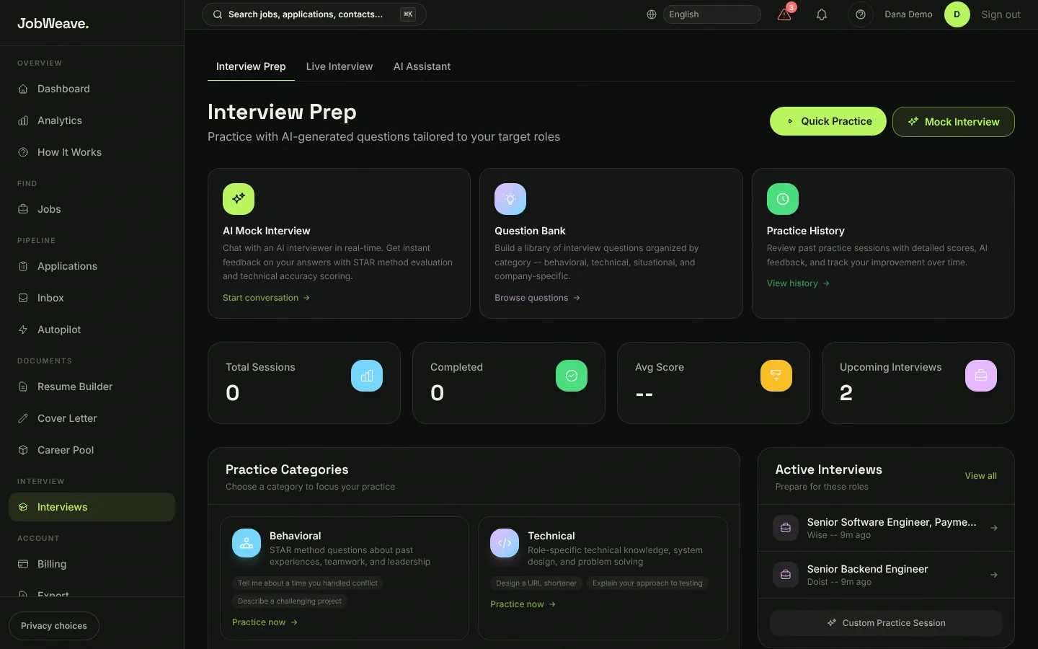Viewport: 1038px width, 649px height.
Task: Open Resume Builder from the sidebar
Action: point(92,387)
